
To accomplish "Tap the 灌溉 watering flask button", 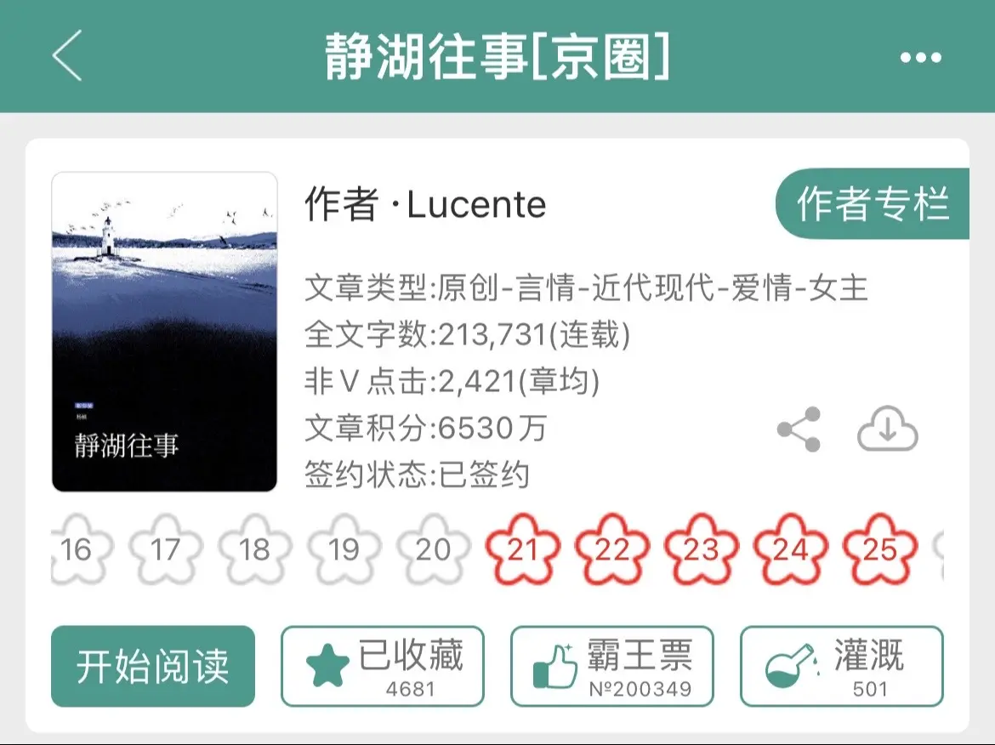I will pos(842,666).
